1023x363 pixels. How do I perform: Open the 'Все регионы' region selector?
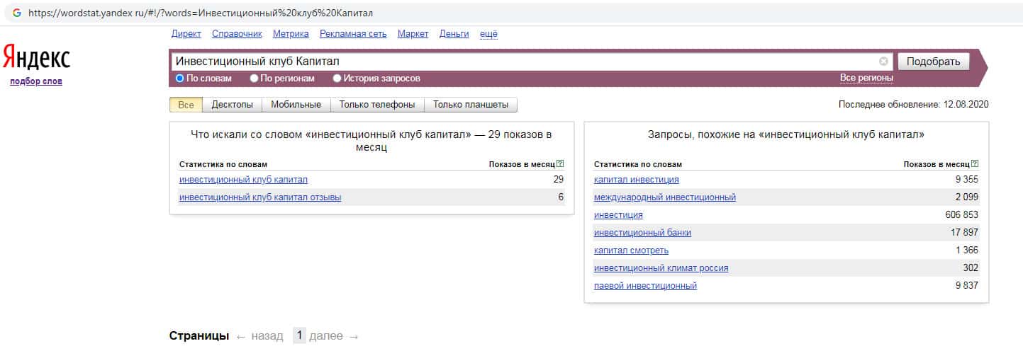click(866, 78)
